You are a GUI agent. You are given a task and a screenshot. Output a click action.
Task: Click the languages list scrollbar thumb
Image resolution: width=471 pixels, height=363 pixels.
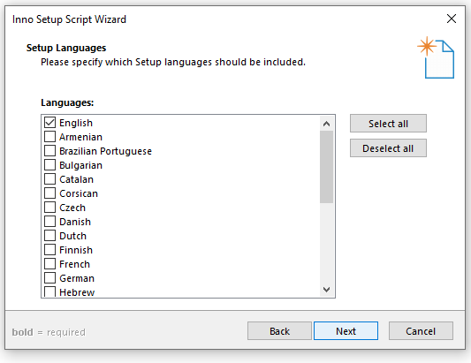click(x=326, y=167)
